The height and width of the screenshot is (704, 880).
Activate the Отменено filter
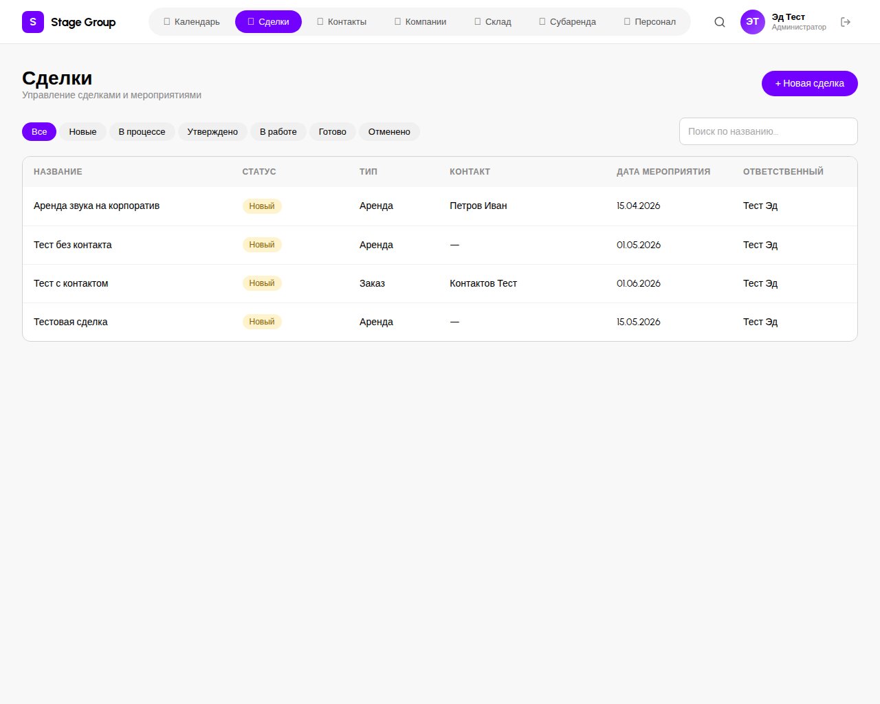click(x=389, y=131)
